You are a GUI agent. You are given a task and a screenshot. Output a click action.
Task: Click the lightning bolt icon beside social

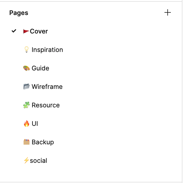point(26,160)
